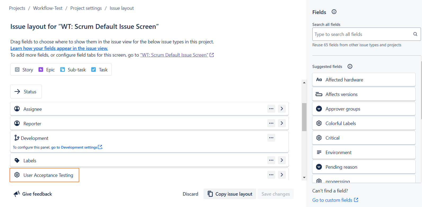The image size is (422, 207).
Task: Click the Sub-task issue type icon
Action: tap(63, 70)
